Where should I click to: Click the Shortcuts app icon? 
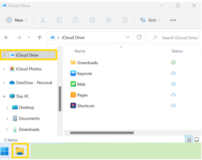[x=73, y=106]
